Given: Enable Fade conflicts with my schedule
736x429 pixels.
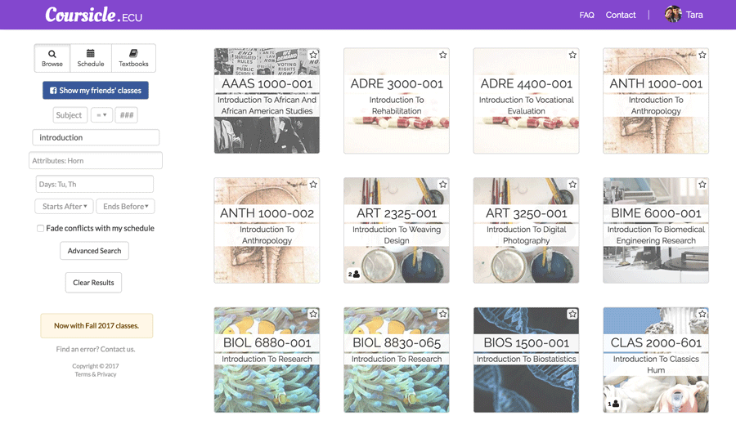Looking at the screenshot, I should (x=40, y=229).
